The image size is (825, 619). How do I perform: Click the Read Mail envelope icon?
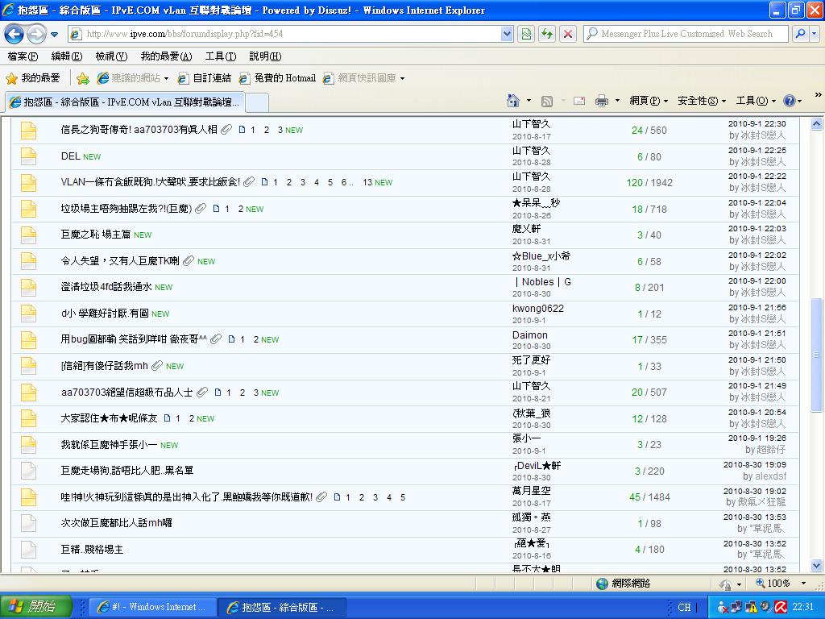[x=578, y=101]
